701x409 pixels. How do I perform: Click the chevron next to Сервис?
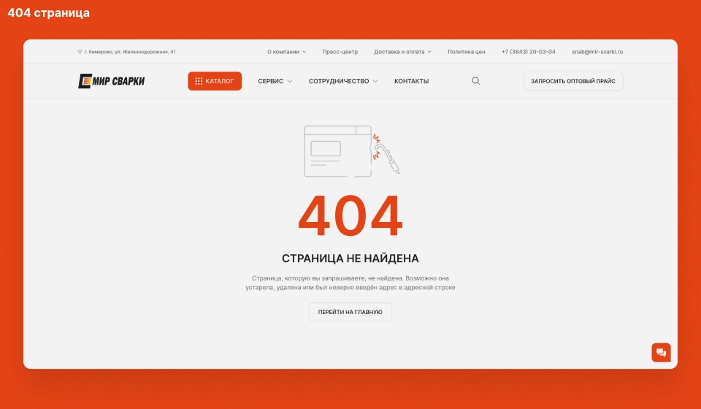[x=290, y=81]
